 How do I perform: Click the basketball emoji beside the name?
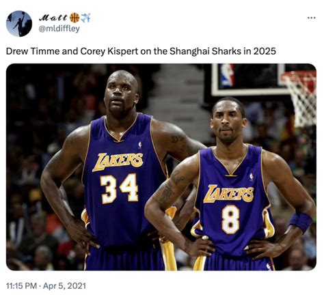[75, 18]
